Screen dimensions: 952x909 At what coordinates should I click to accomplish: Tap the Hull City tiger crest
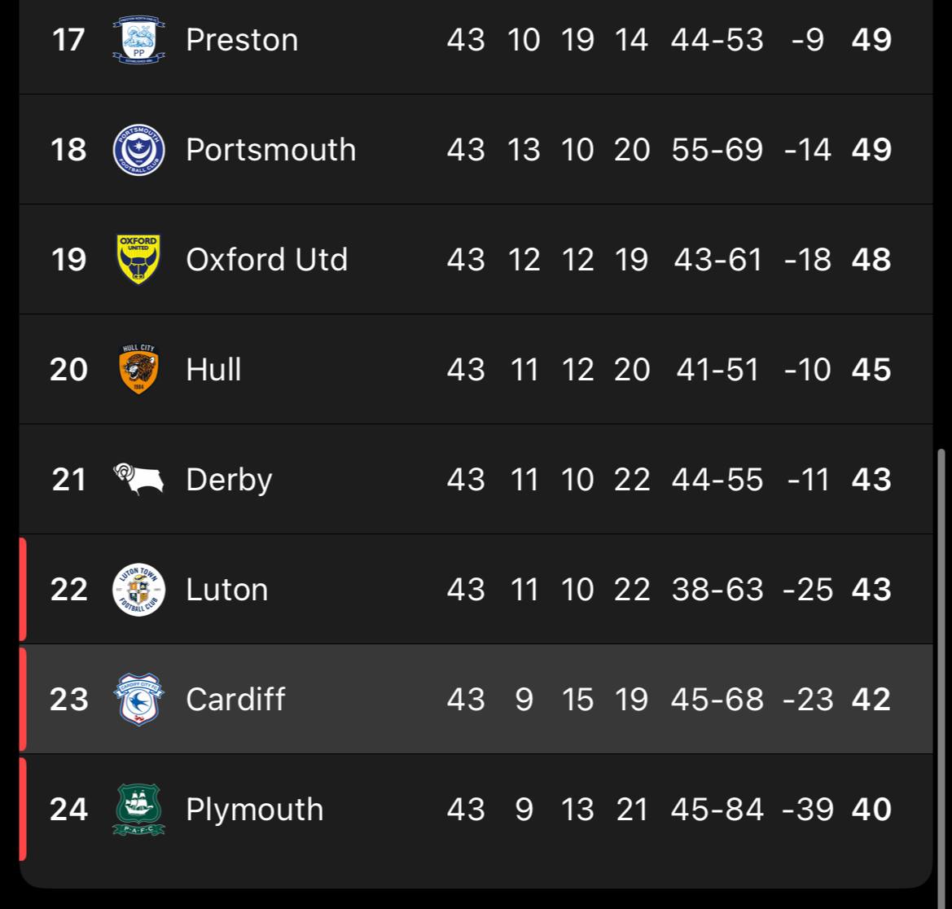(x=138, y=369)
